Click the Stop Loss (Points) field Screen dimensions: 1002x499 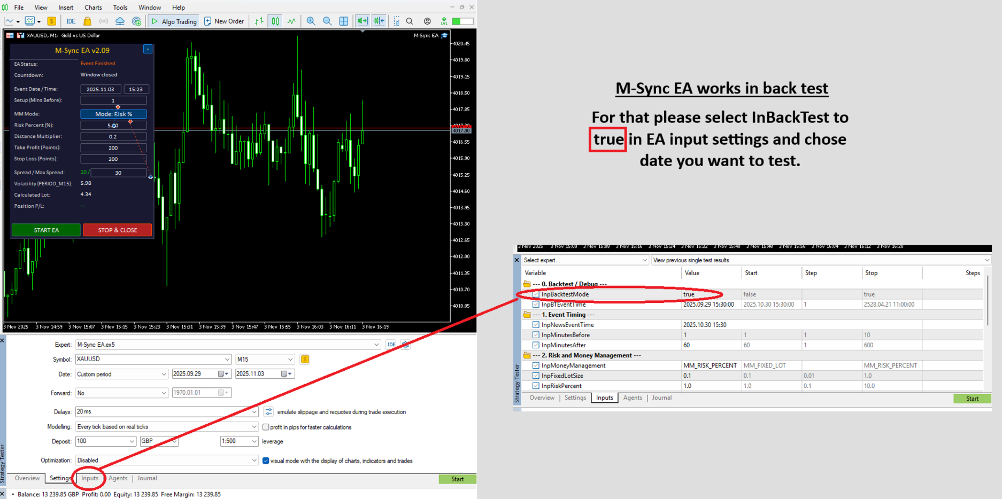pyautogui.click(x=113, y=159)
